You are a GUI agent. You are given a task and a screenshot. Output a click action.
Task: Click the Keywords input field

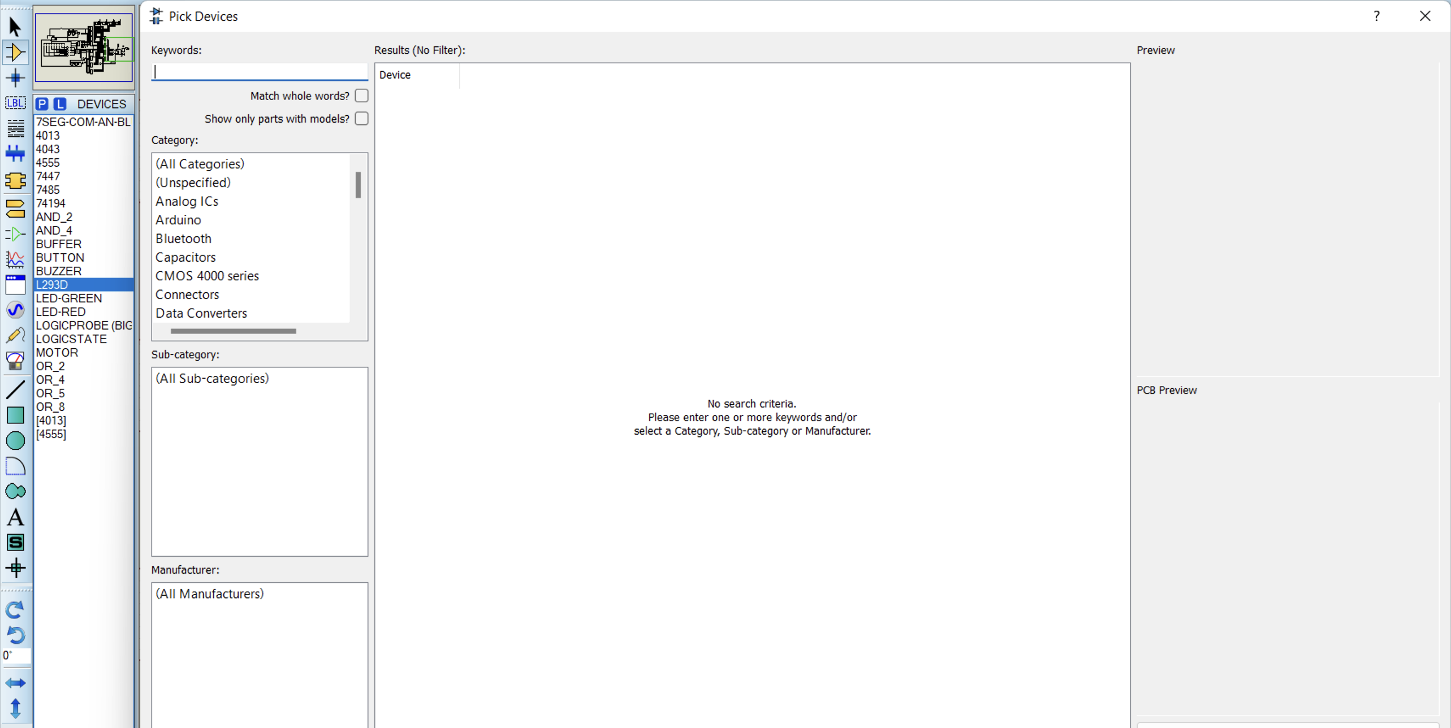pyautogui.click(x=259, y=71)
